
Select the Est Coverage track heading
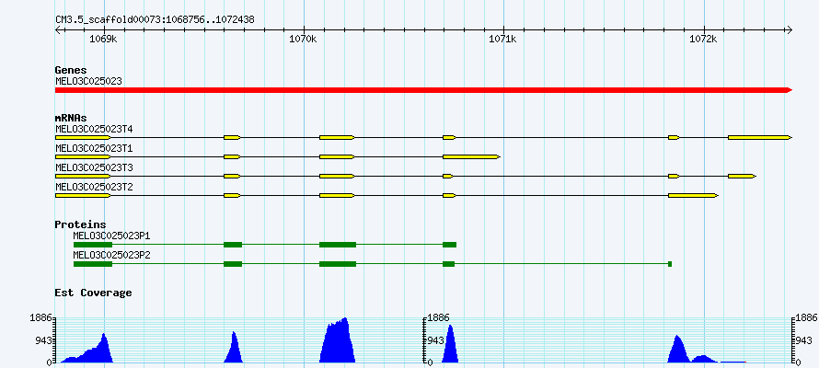coord(94,293)
